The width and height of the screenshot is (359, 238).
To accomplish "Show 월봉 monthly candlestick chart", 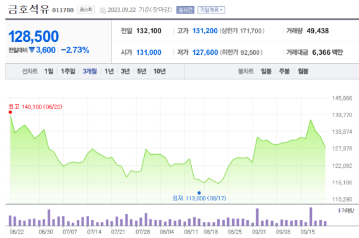I will tap(303, 72).
